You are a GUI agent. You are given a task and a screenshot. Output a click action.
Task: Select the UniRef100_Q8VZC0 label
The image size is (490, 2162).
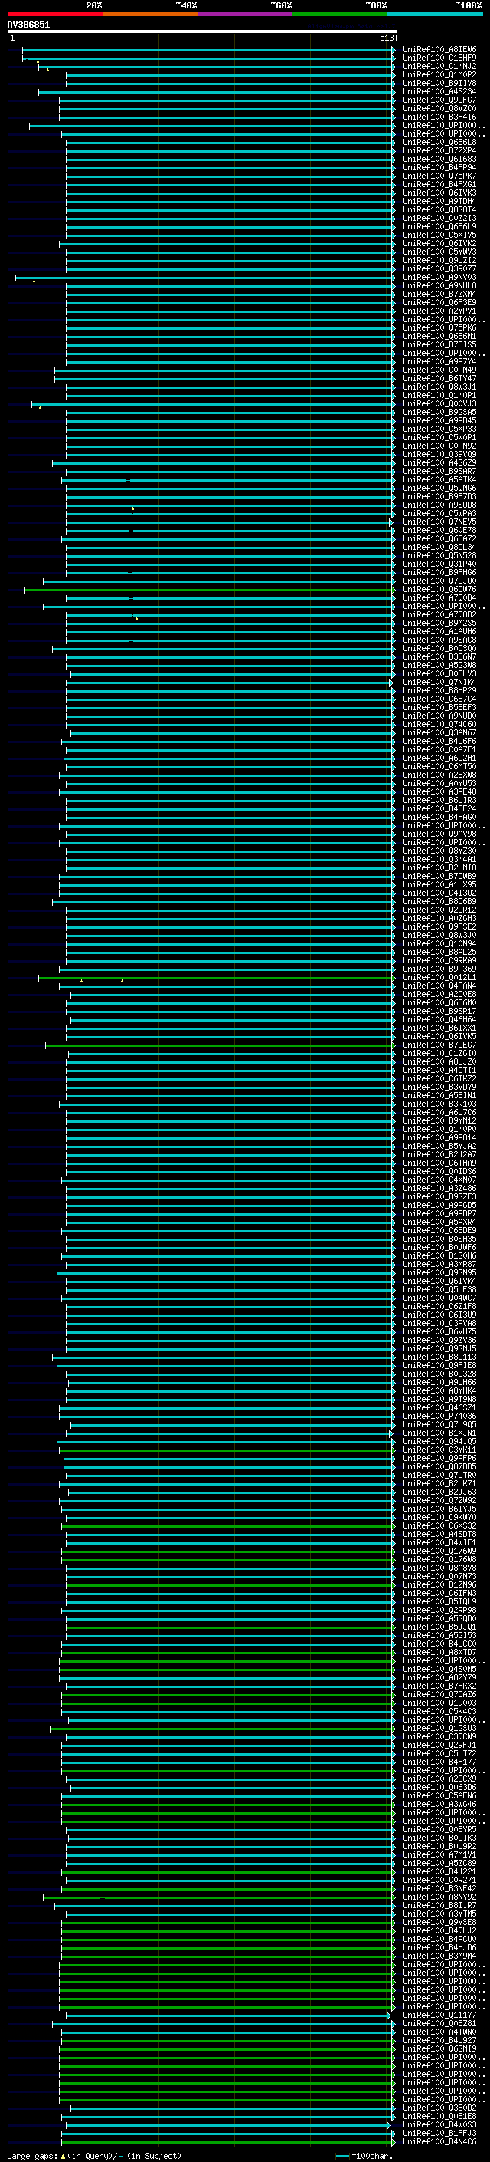coord(439,108)
